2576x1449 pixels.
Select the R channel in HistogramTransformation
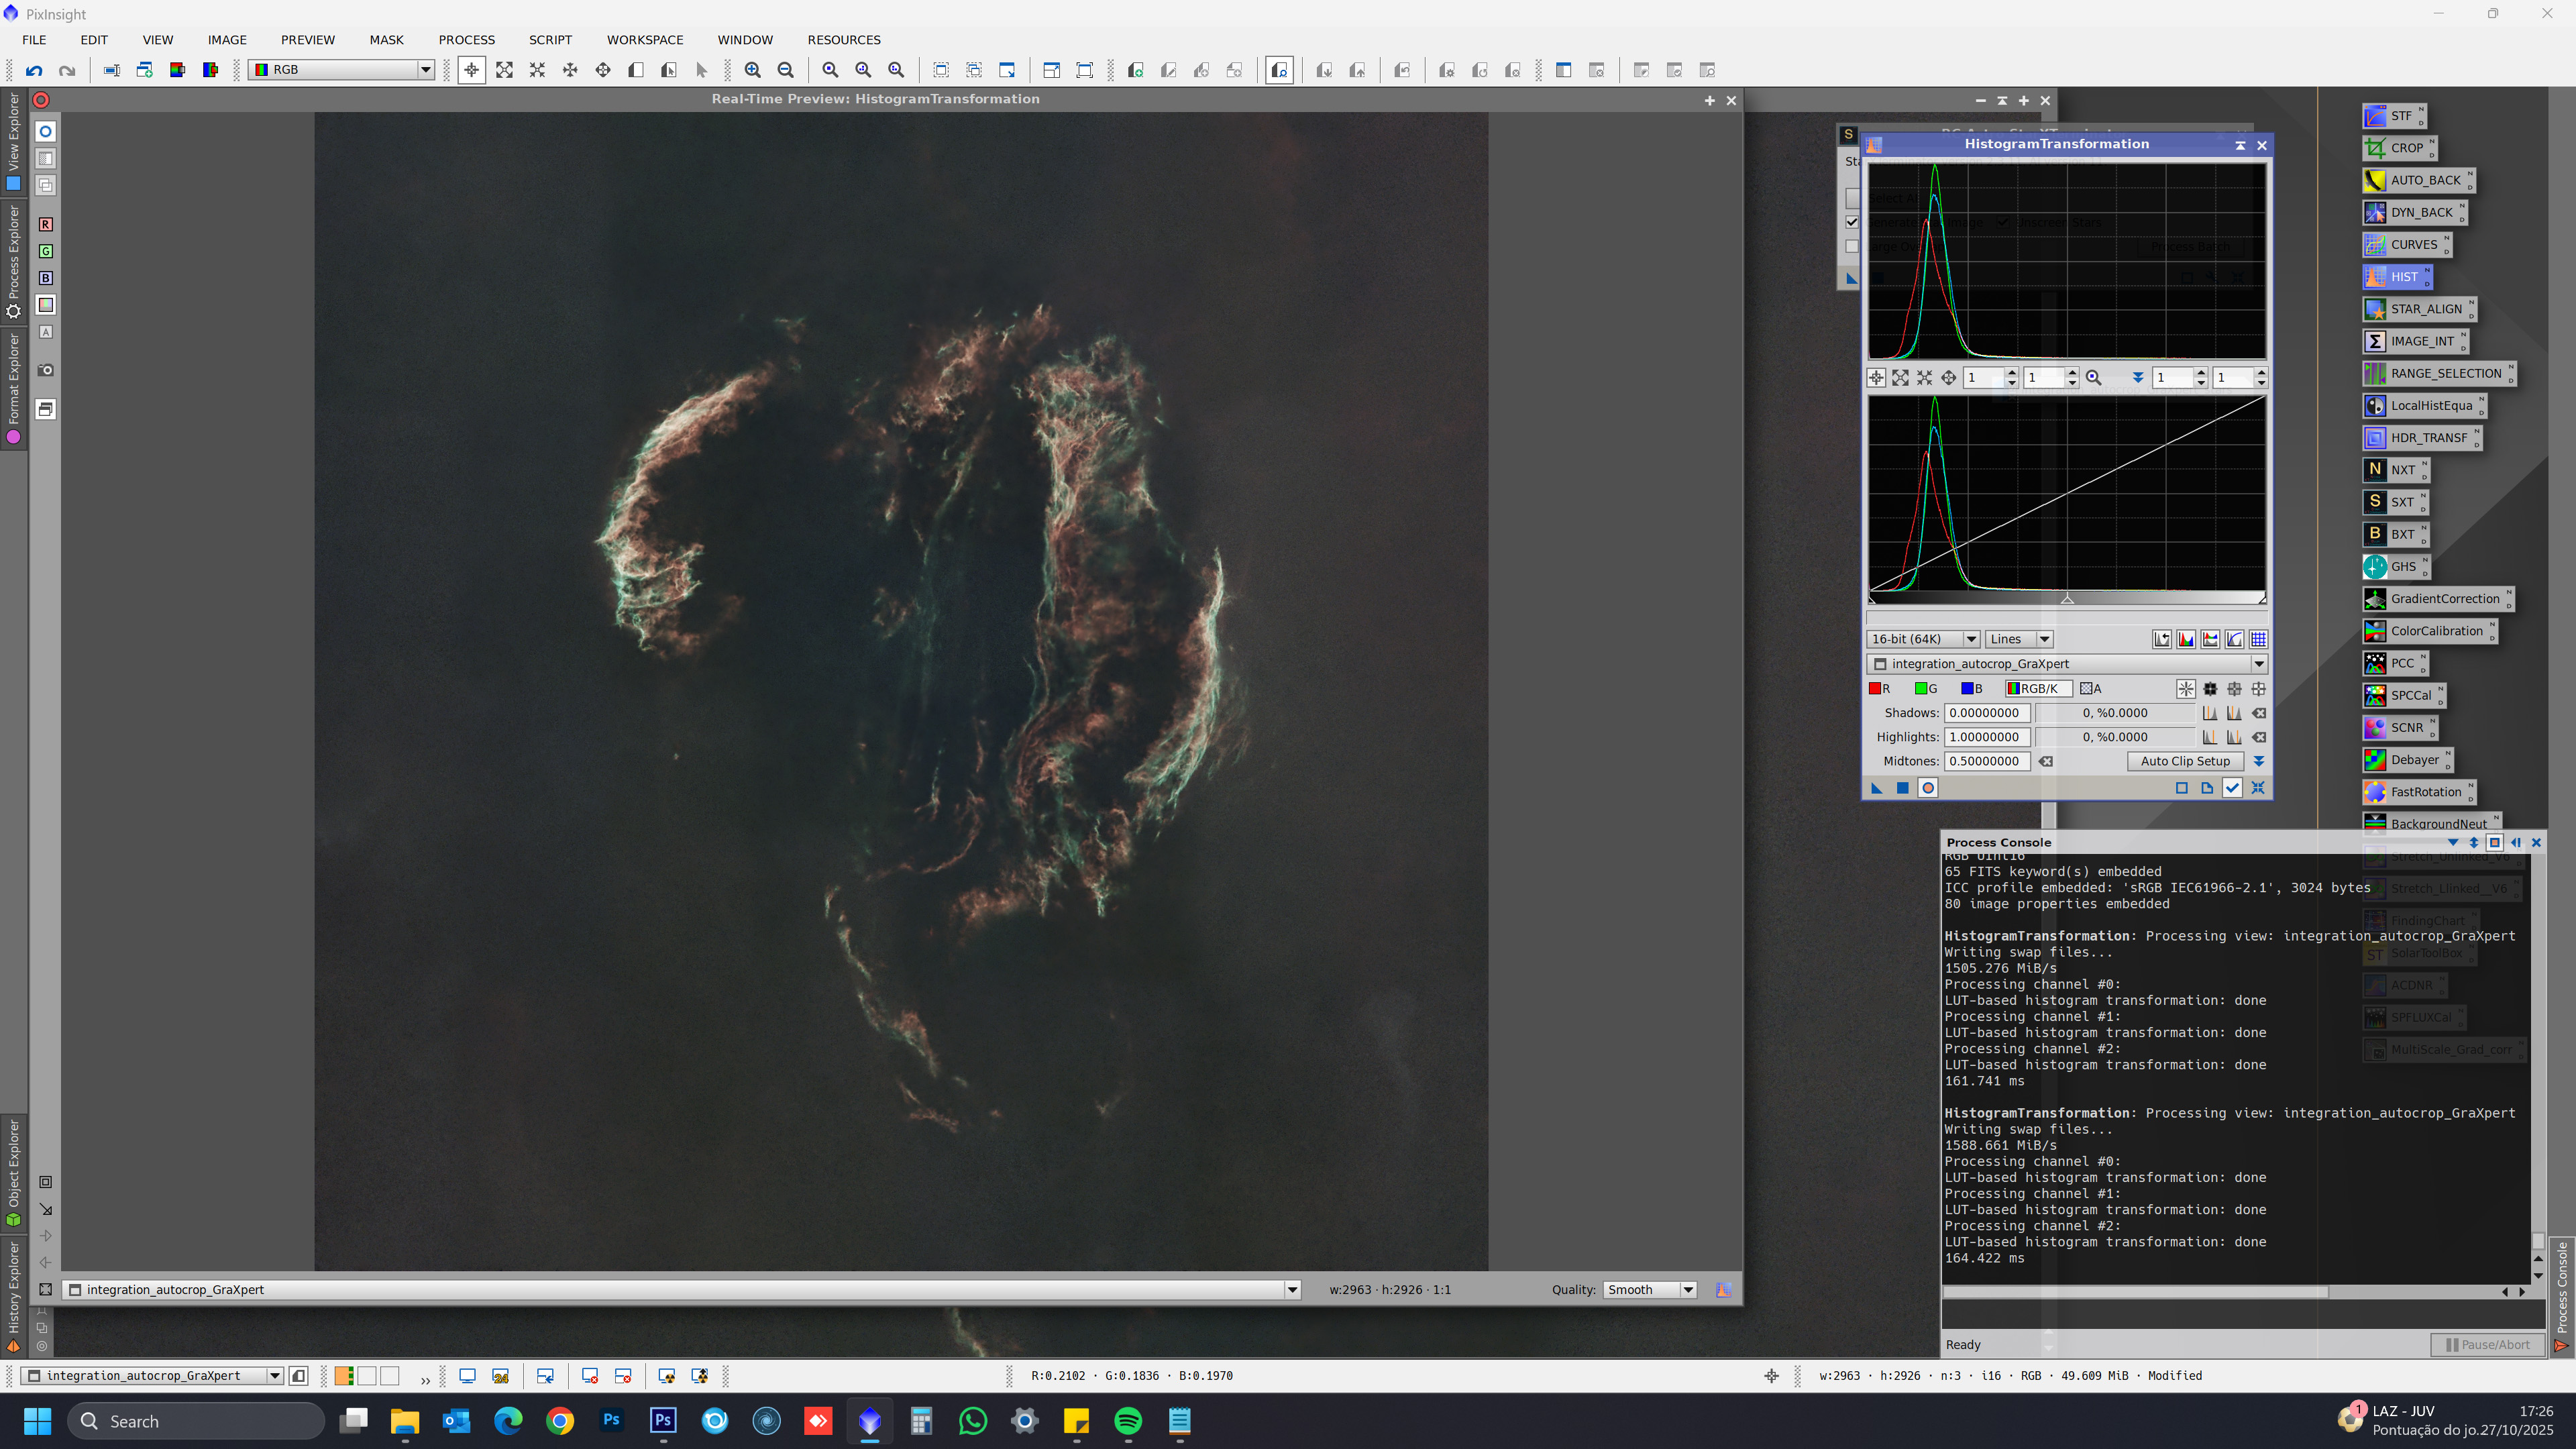coord(1880,688)
